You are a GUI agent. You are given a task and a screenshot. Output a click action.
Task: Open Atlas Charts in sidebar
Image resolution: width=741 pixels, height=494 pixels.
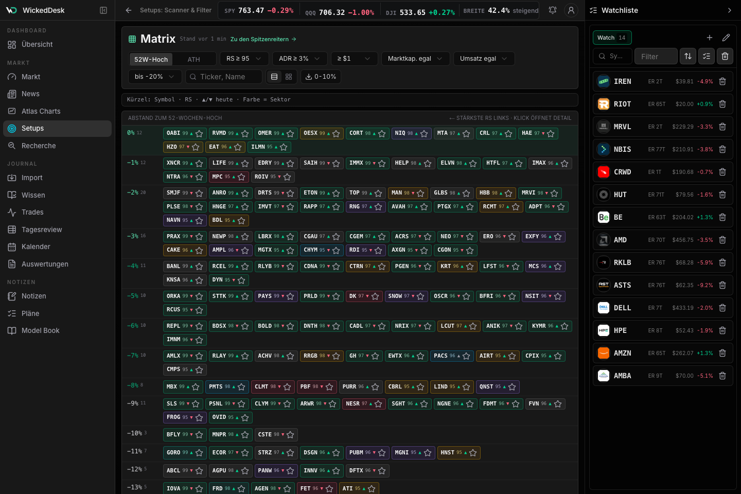click(x=57, y=111)
